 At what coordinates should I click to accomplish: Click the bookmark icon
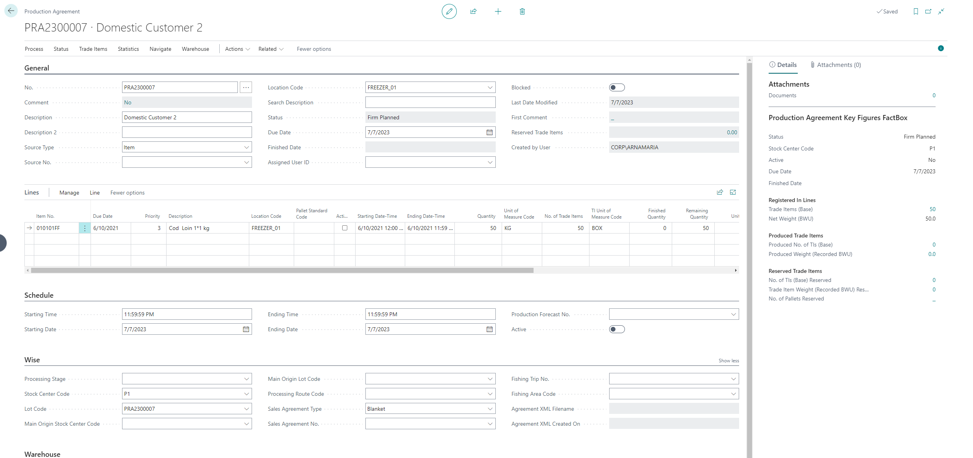[916, 11]
